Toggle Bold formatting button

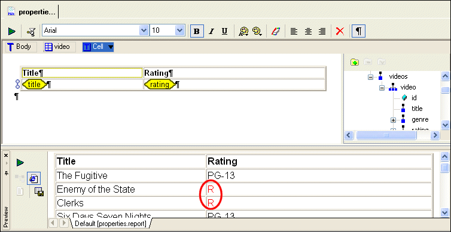pos(197,31)
